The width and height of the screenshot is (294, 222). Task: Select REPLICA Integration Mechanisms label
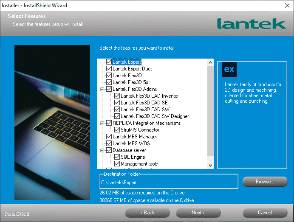tap(147, 123)
